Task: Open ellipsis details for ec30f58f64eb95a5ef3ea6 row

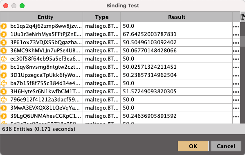Action: coord(236,59)
